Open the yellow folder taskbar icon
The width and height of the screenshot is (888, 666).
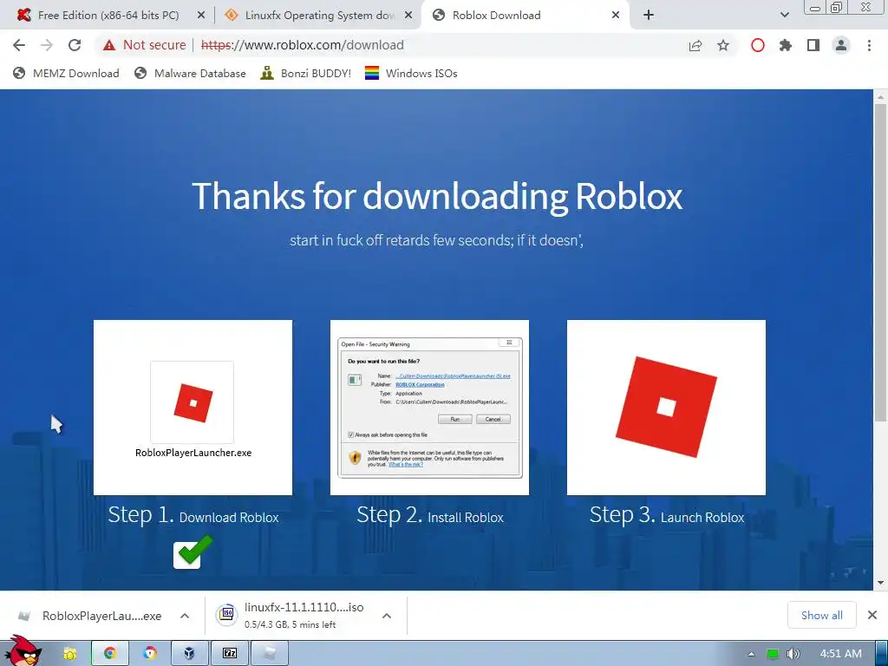tap(69, 654)
